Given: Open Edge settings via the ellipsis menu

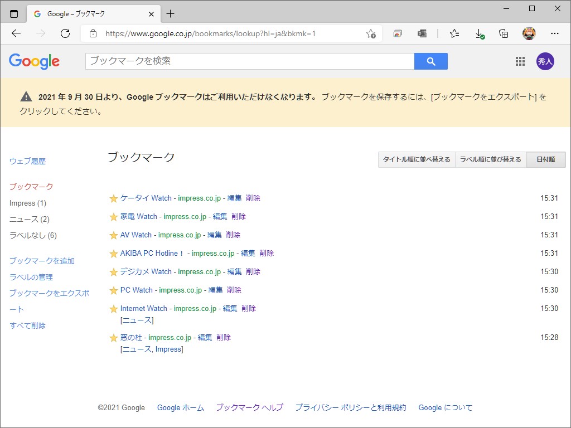Looking at the screenshot, I should tap(555, 33).
